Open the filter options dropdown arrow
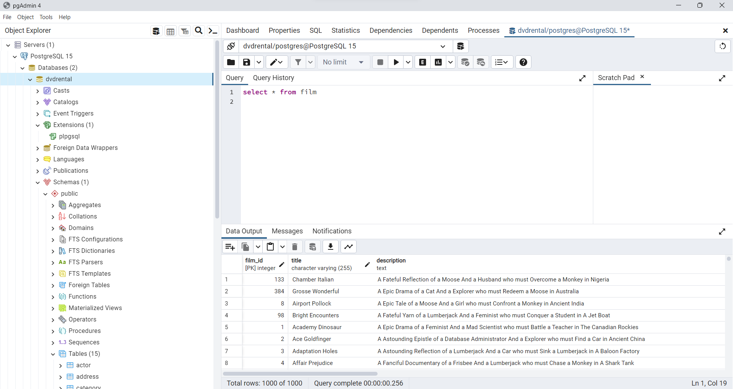Viewport: 733px width, 389px height. (310, 62)
